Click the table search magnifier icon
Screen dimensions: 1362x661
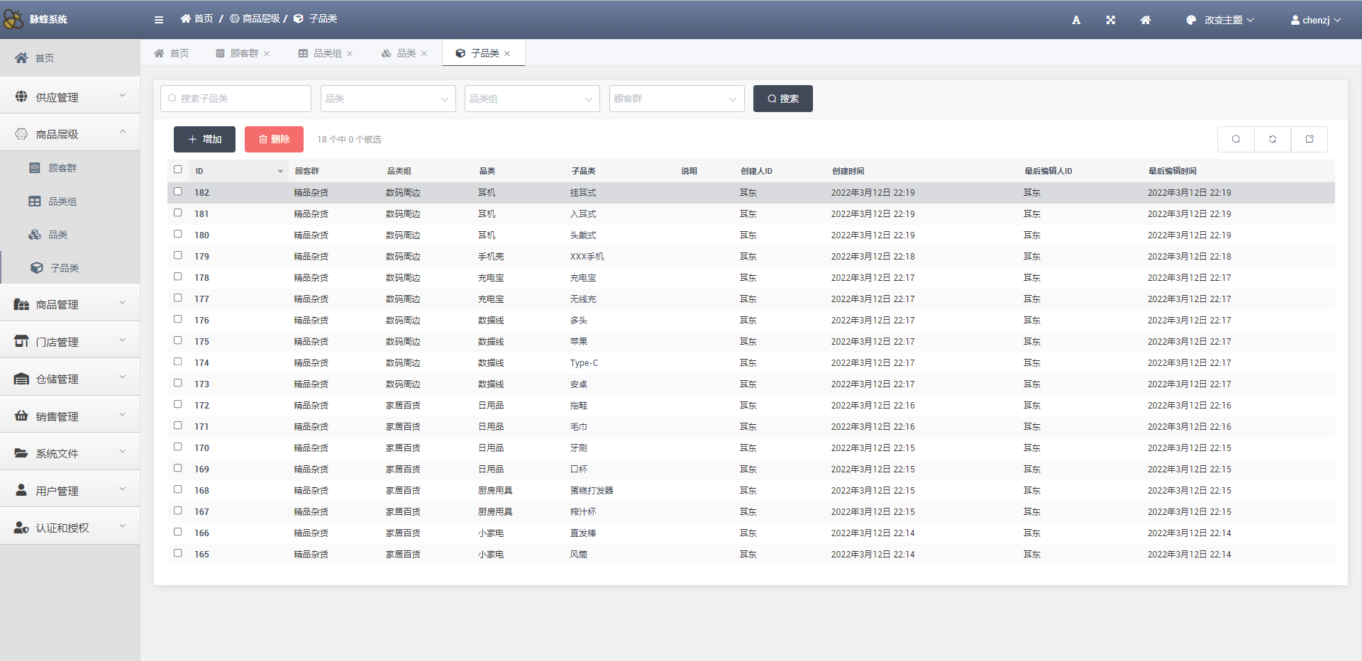point(1236,140)
